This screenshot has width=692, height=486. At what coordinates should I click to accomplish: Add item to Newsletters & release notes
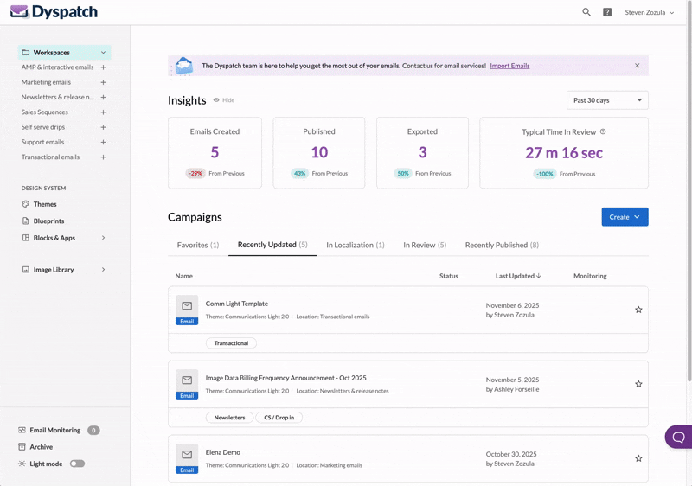coord(103,97)
